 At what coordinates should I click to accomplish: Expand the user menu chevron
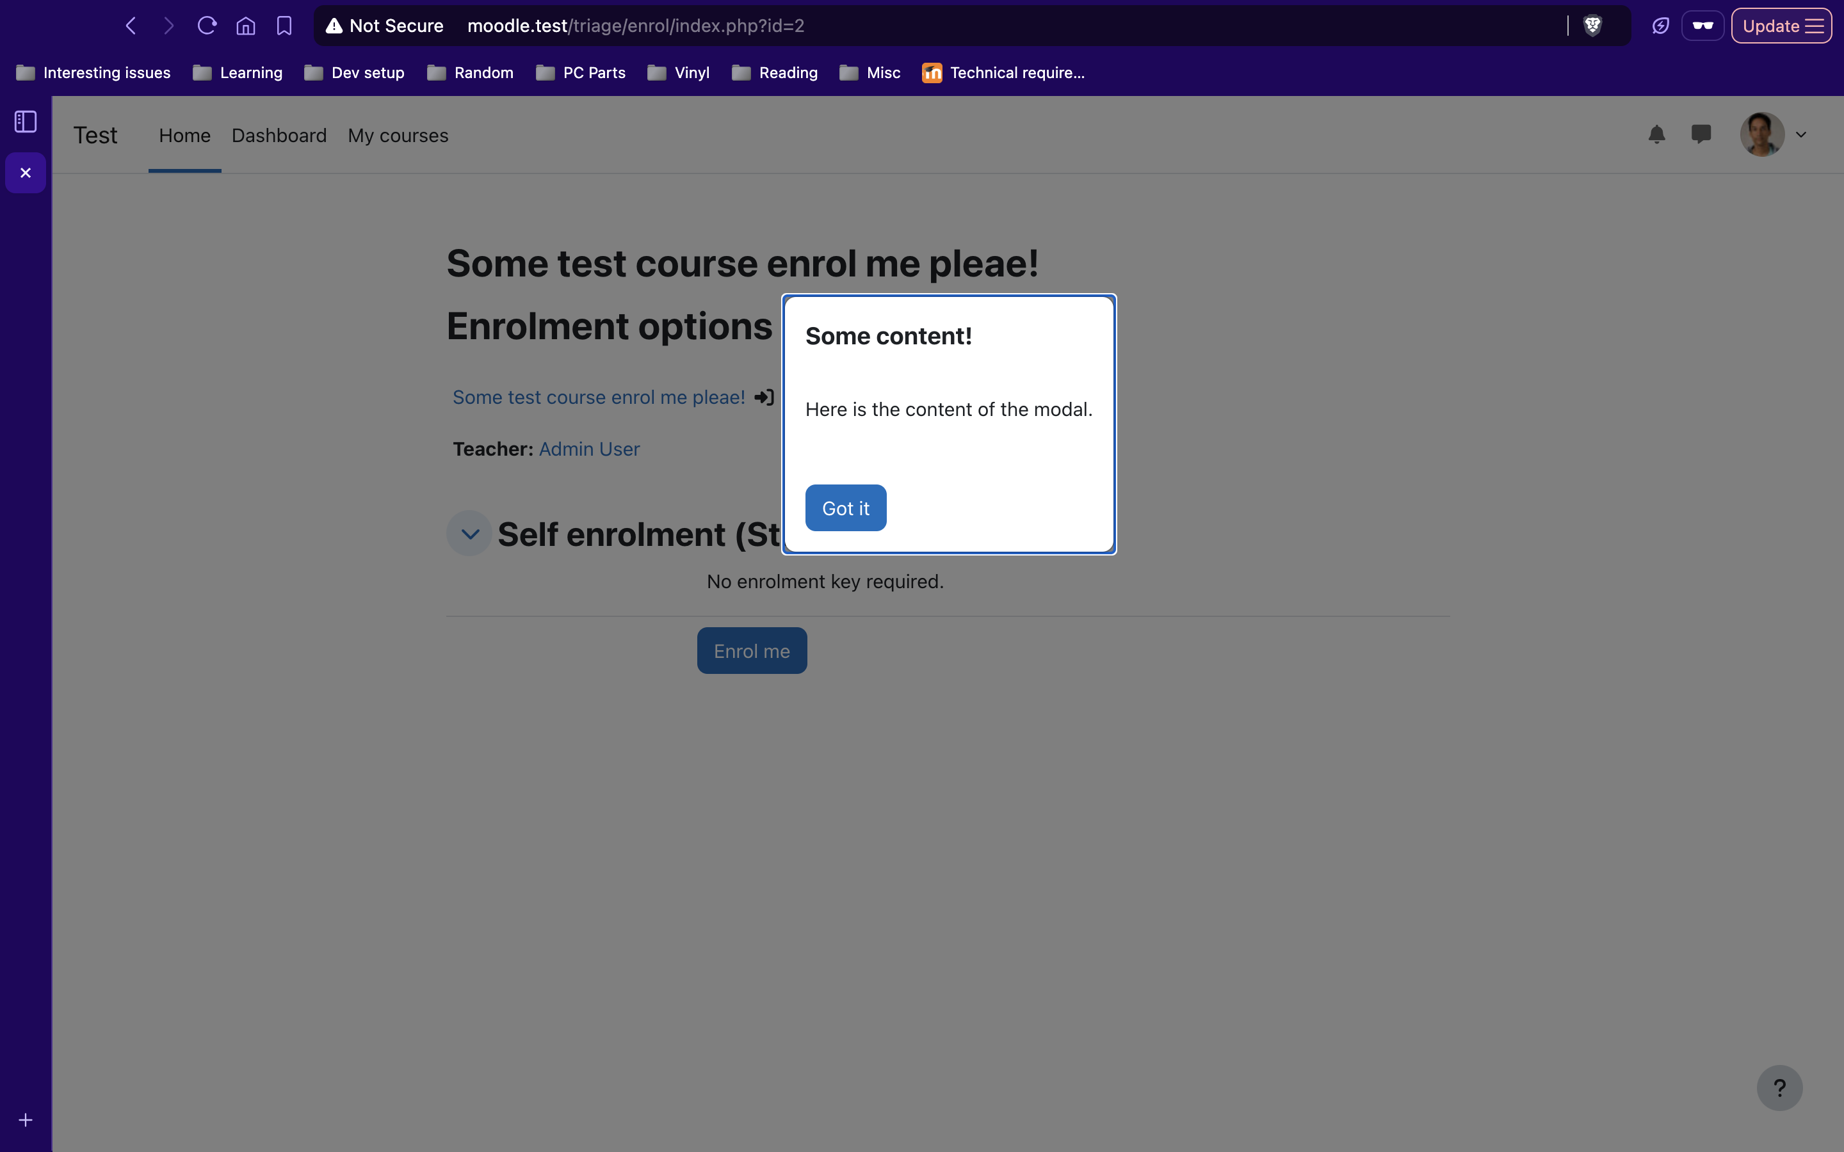click(1801, 135)
